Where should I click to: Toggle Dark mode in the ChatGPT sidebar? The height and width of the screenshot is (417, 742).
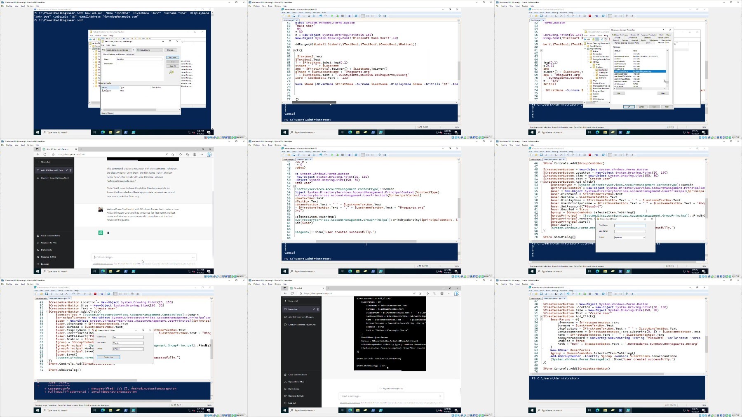[x=46, y=250]
